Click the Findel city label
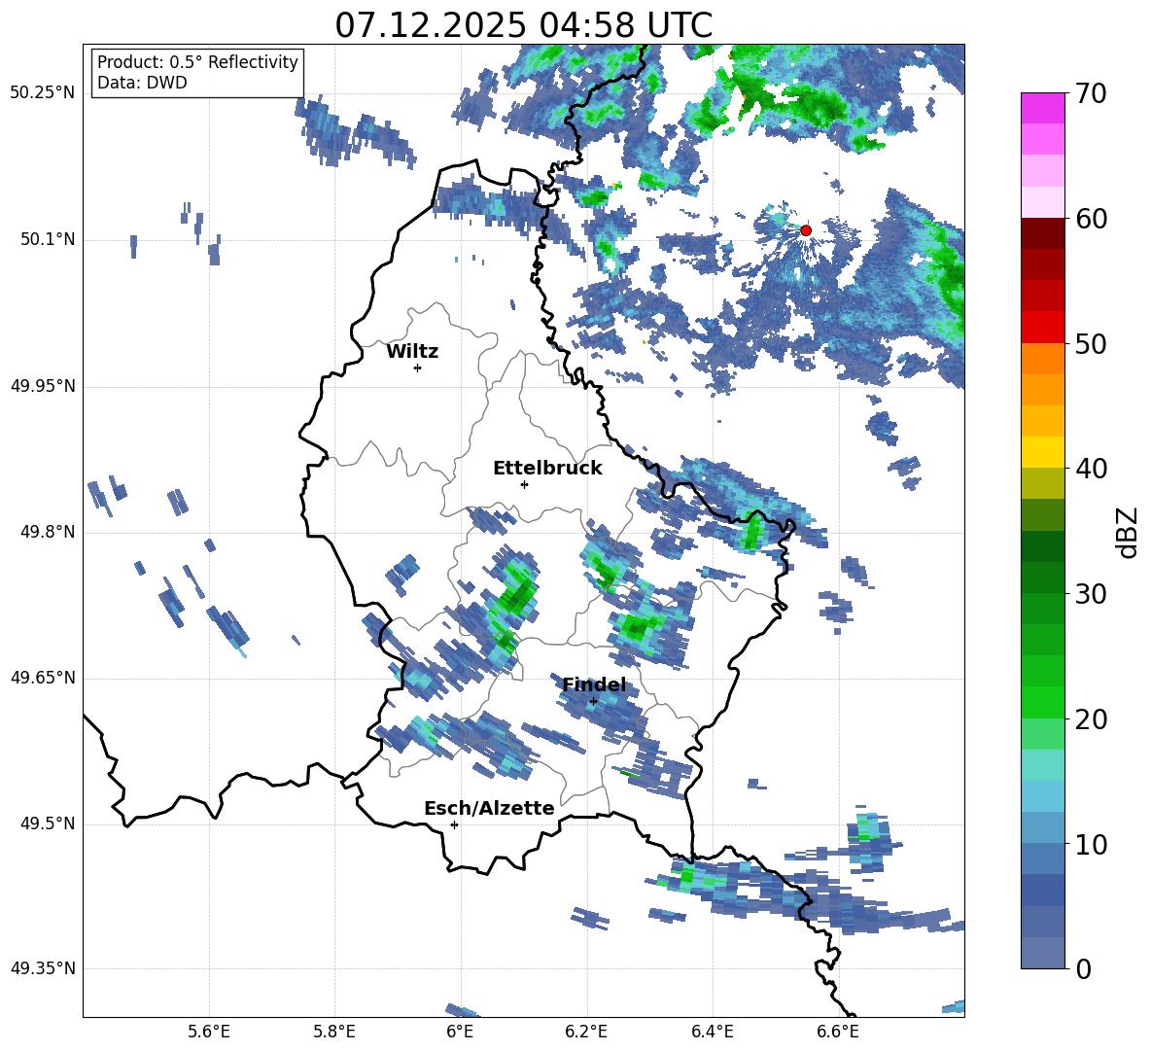The height and width of the screenshot is (1051, 1151). click(594, 684)
